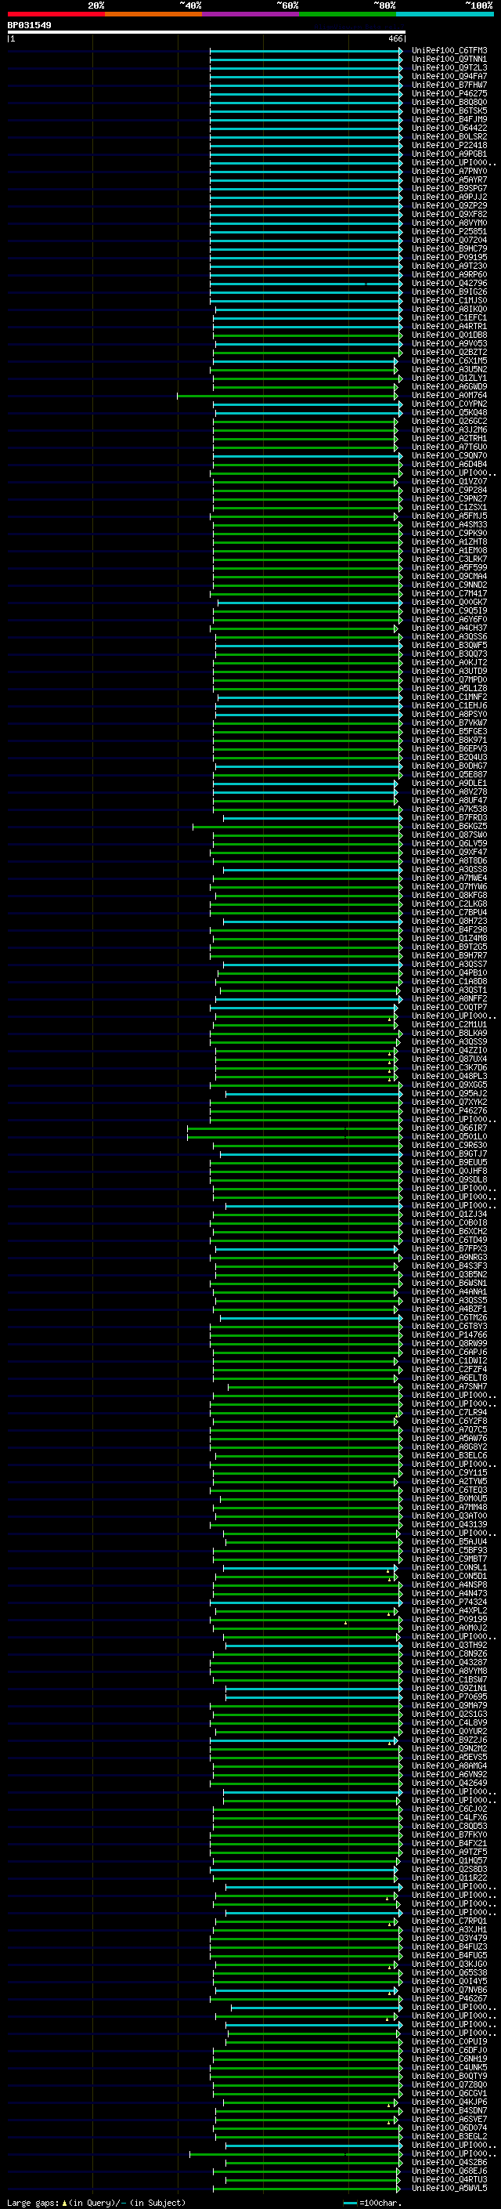This screenshot has width=501, height=2209.
Task: Select the UniRef100_Q9T2L3 label
Action: point(449,67)
